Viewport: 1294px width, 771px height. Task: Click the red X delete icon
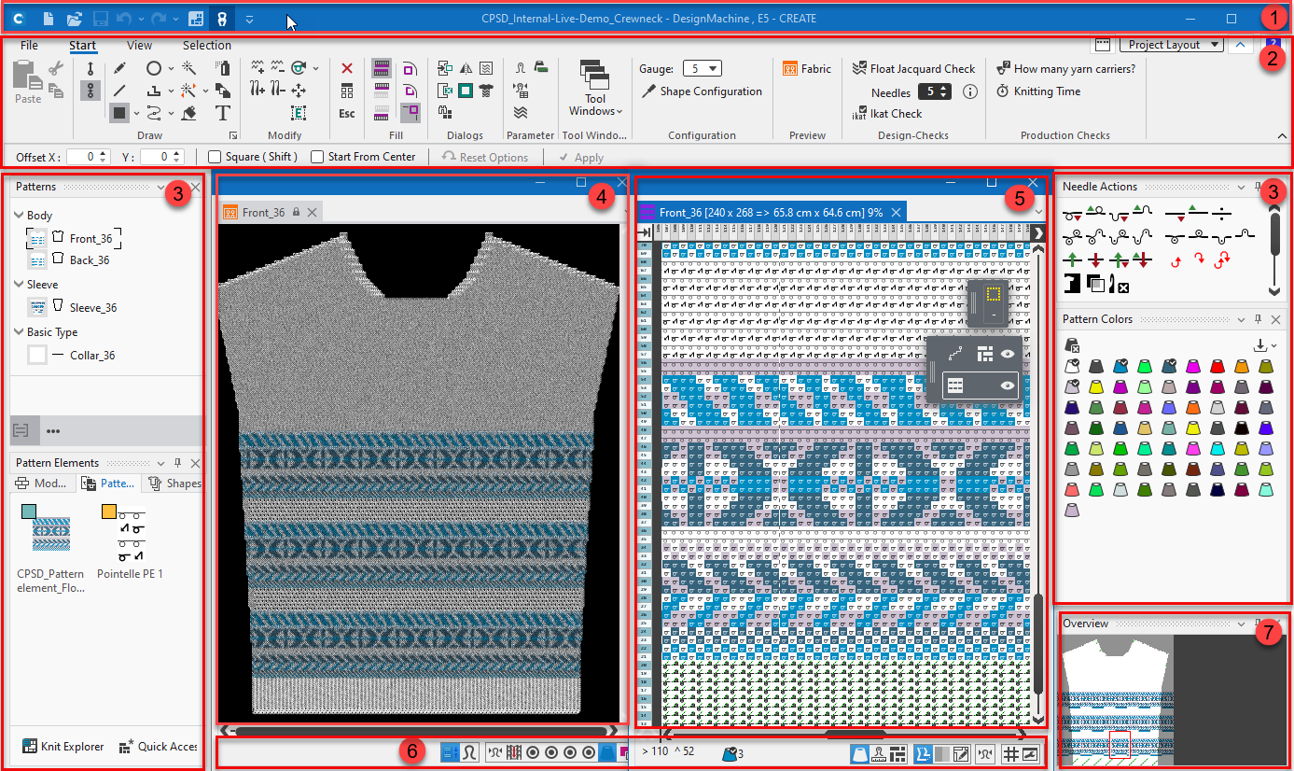[347, 68]
